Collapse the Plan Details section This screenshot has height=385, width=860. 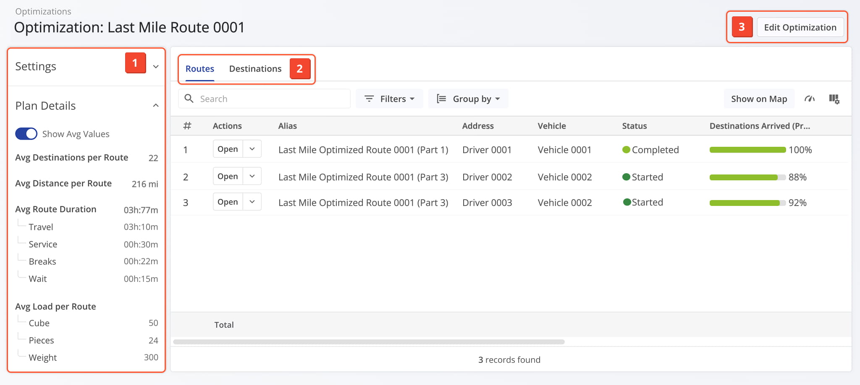click(x=156, y=106)
